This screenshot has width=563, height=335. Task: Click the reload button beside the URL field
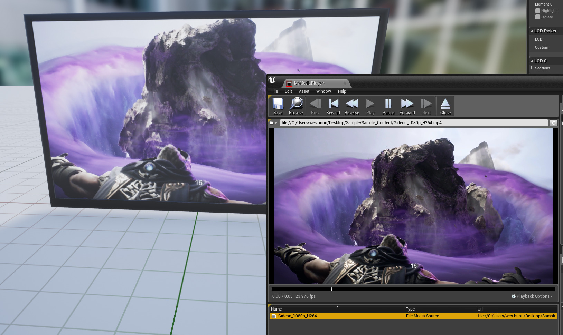pyautogui.click(x=553, y=123)
